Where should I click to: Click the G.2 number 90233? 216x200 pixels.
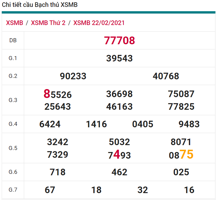click(73, 76)
